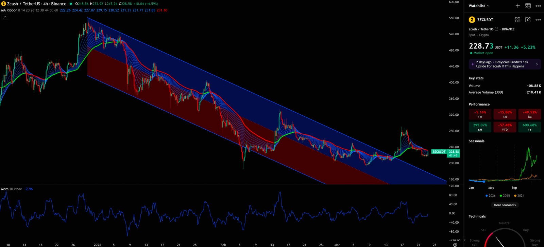Image resolution: width=544 pixels, height=247 pixels.
Task: Open the Grayscale Predicts 18x Upside headline
Action: coord(502,64)
